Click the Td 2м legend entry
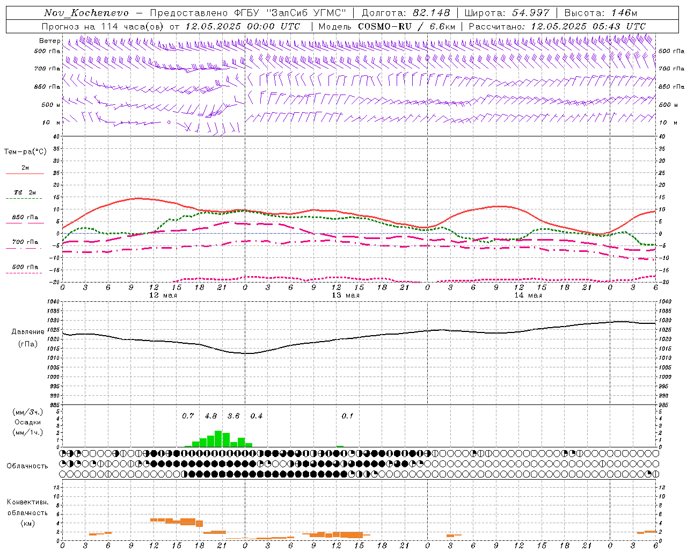This screenshot has height=550, width=687. point(25,192)
